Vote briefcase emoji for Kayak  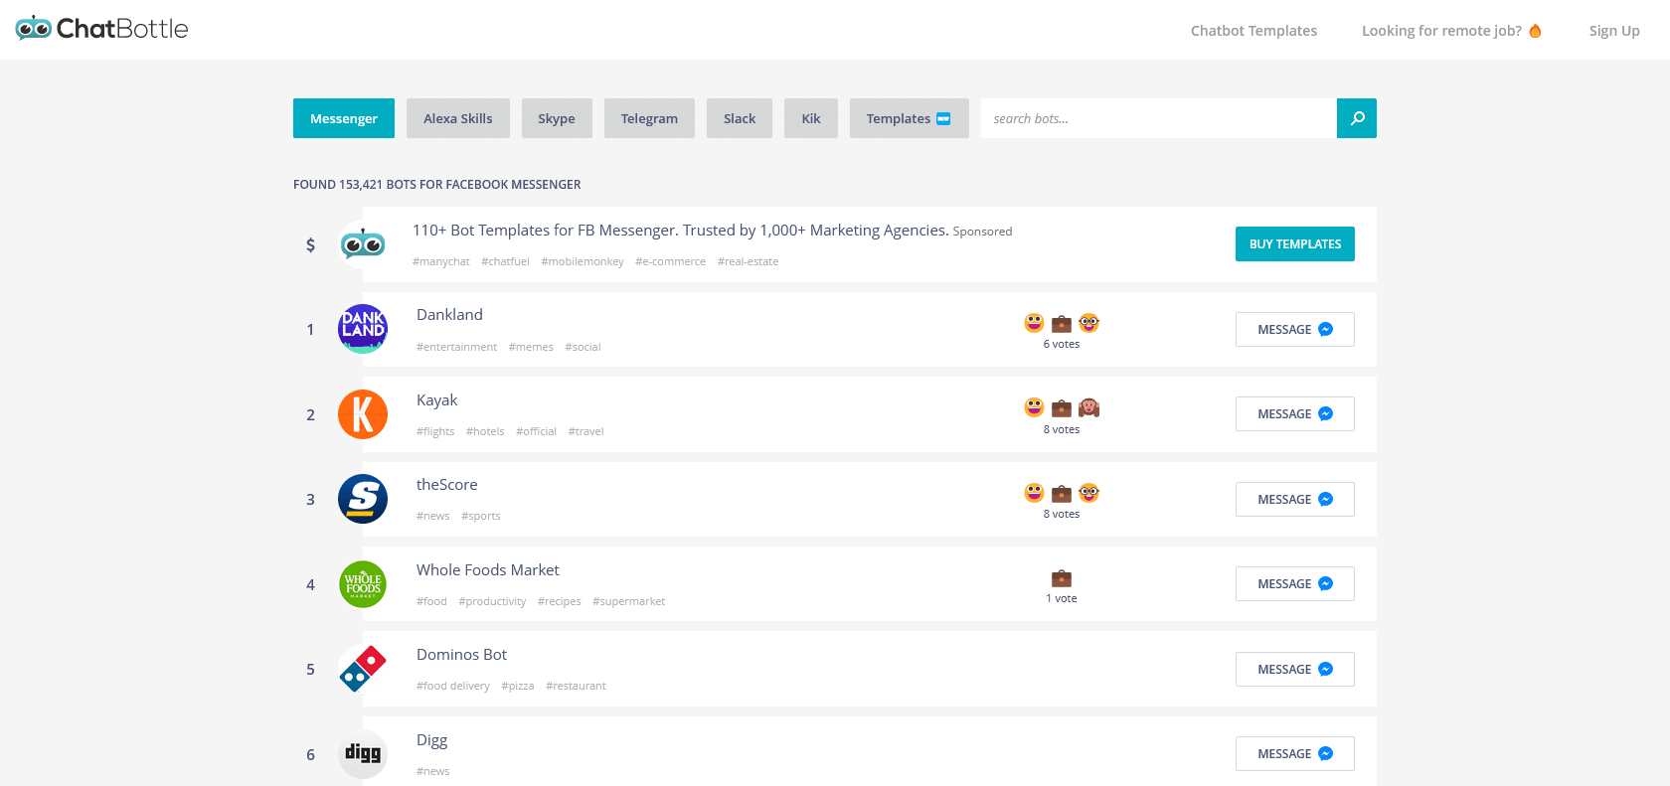tap(1062, 408)
